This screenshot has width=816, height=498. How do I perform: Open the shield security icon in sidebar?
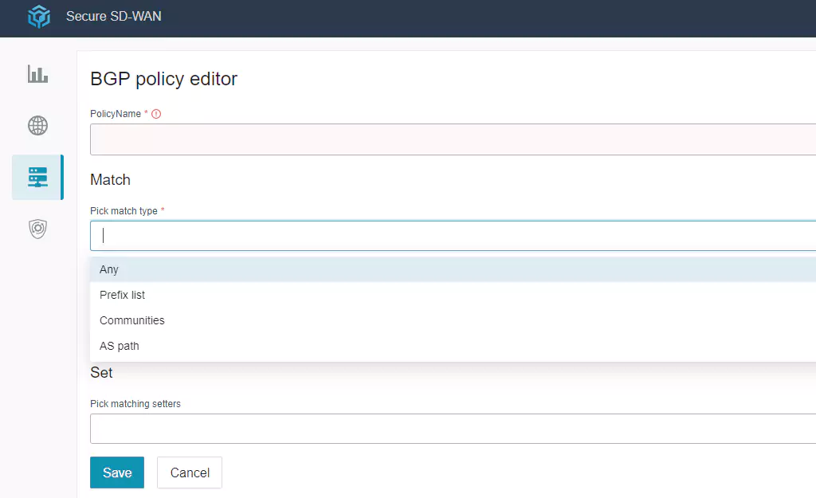(37, 229)
